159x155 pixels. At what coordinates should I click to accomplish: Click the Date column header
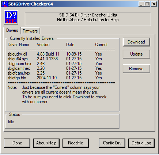(x=70, y=45)
